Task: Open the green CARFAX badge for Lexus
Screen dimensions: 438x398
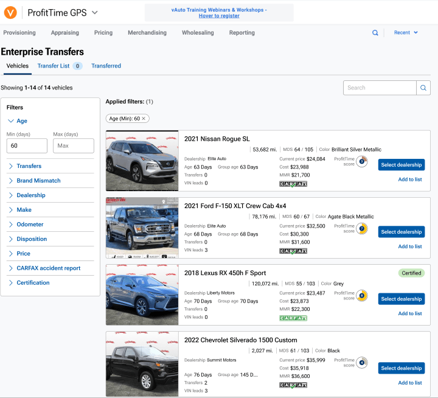Action: [293, 318]
